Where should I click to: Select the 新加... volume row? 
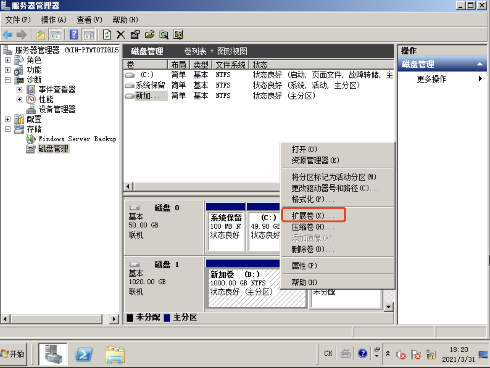pyautogui.click(x=259, y=96)
